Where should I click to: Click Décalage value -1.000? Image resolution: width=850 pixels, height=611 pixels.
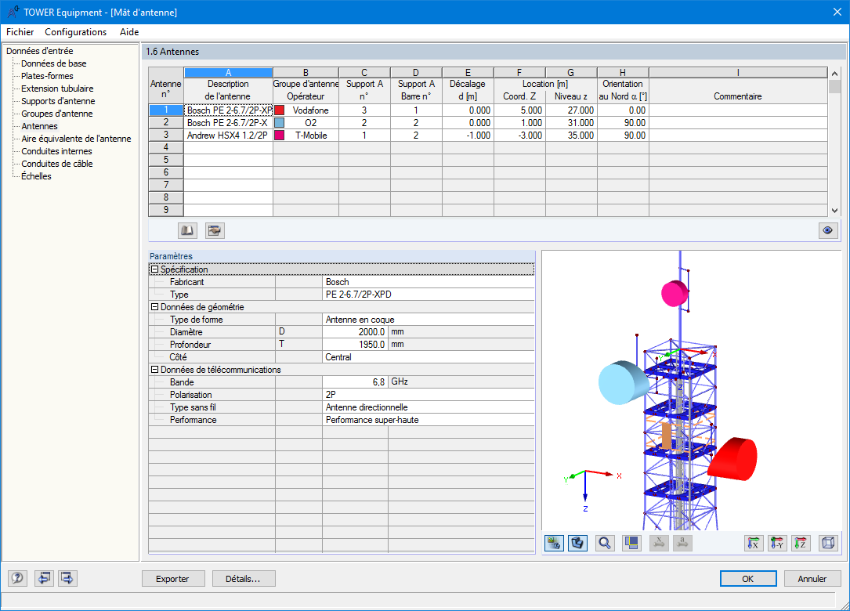click(x=468, y=135)
